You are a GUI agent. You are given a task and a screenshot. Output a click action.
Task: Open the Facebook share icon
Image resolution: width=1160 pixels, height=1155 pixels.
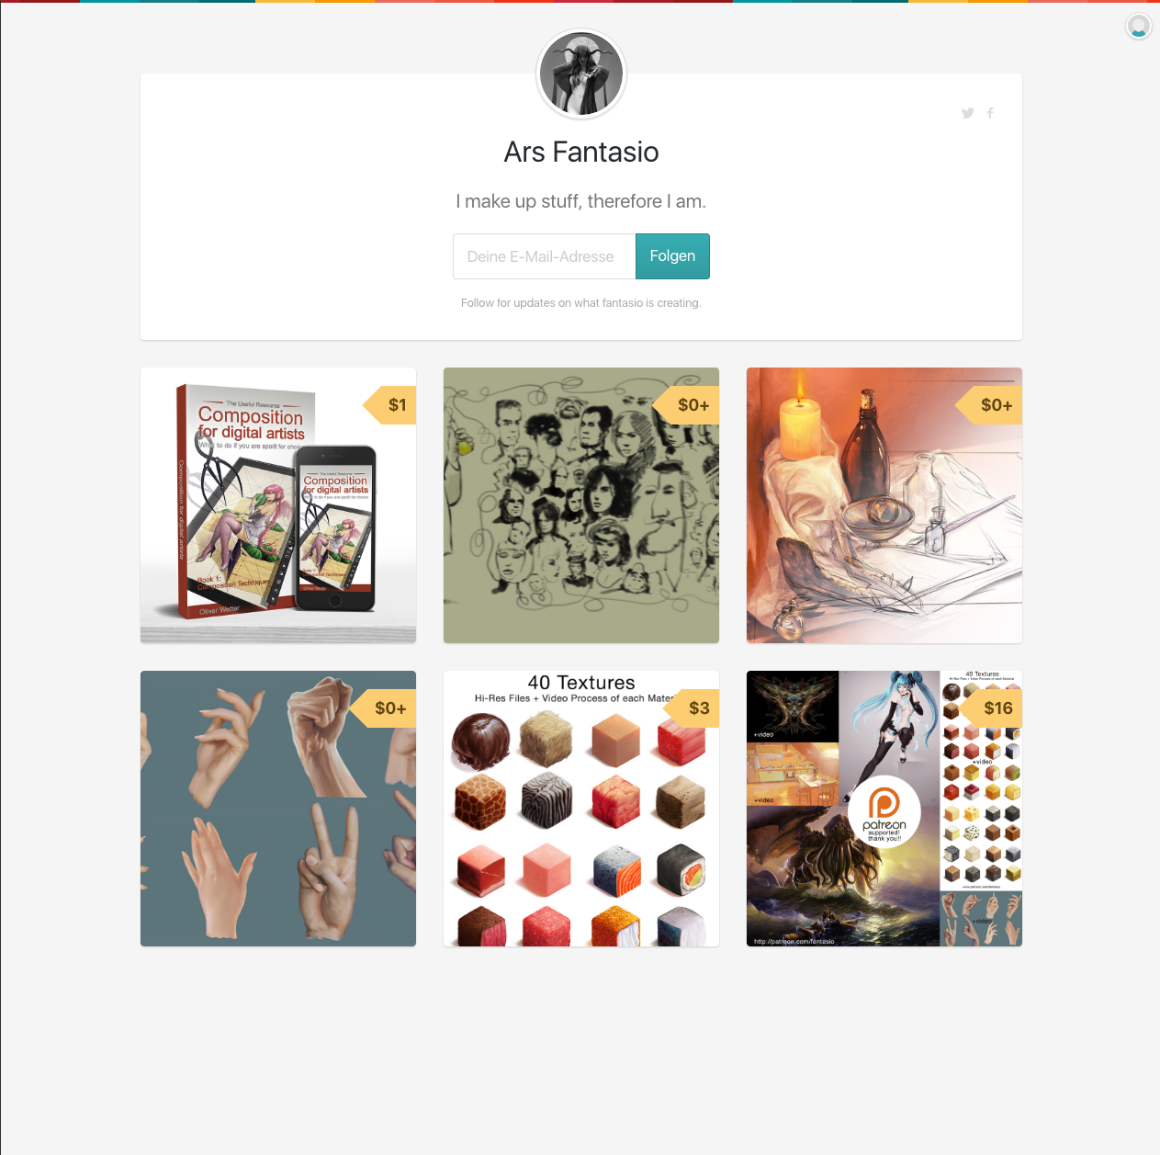990,113
